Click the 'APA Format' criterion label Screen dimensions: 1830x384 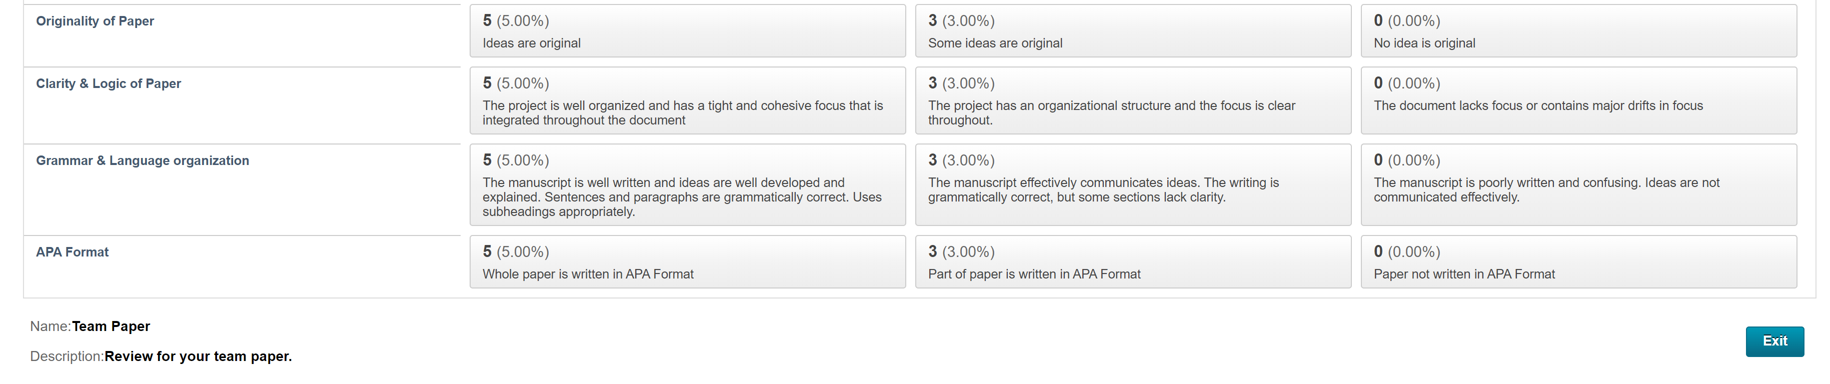(73, 252)
